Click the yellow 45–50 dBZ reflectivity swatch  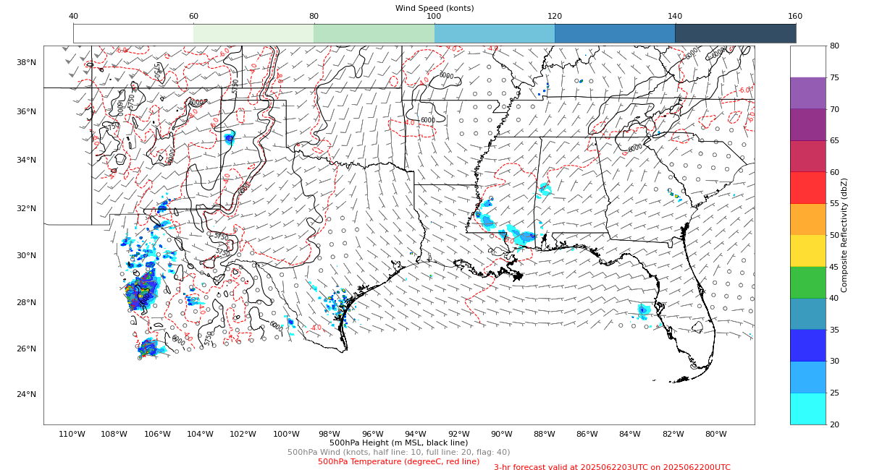pos(807,251)
